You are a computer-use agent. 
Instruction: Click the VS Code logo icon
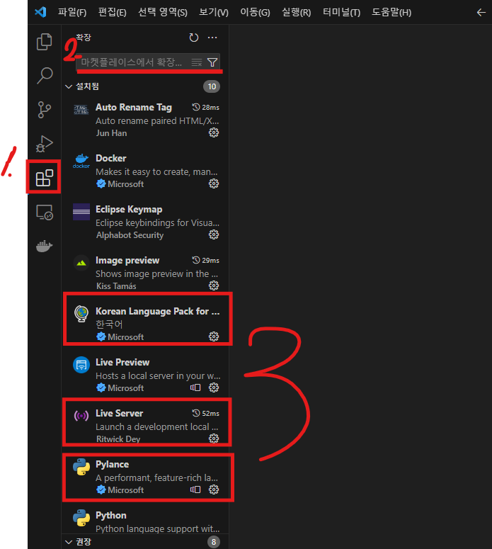[x=40, y=12]
